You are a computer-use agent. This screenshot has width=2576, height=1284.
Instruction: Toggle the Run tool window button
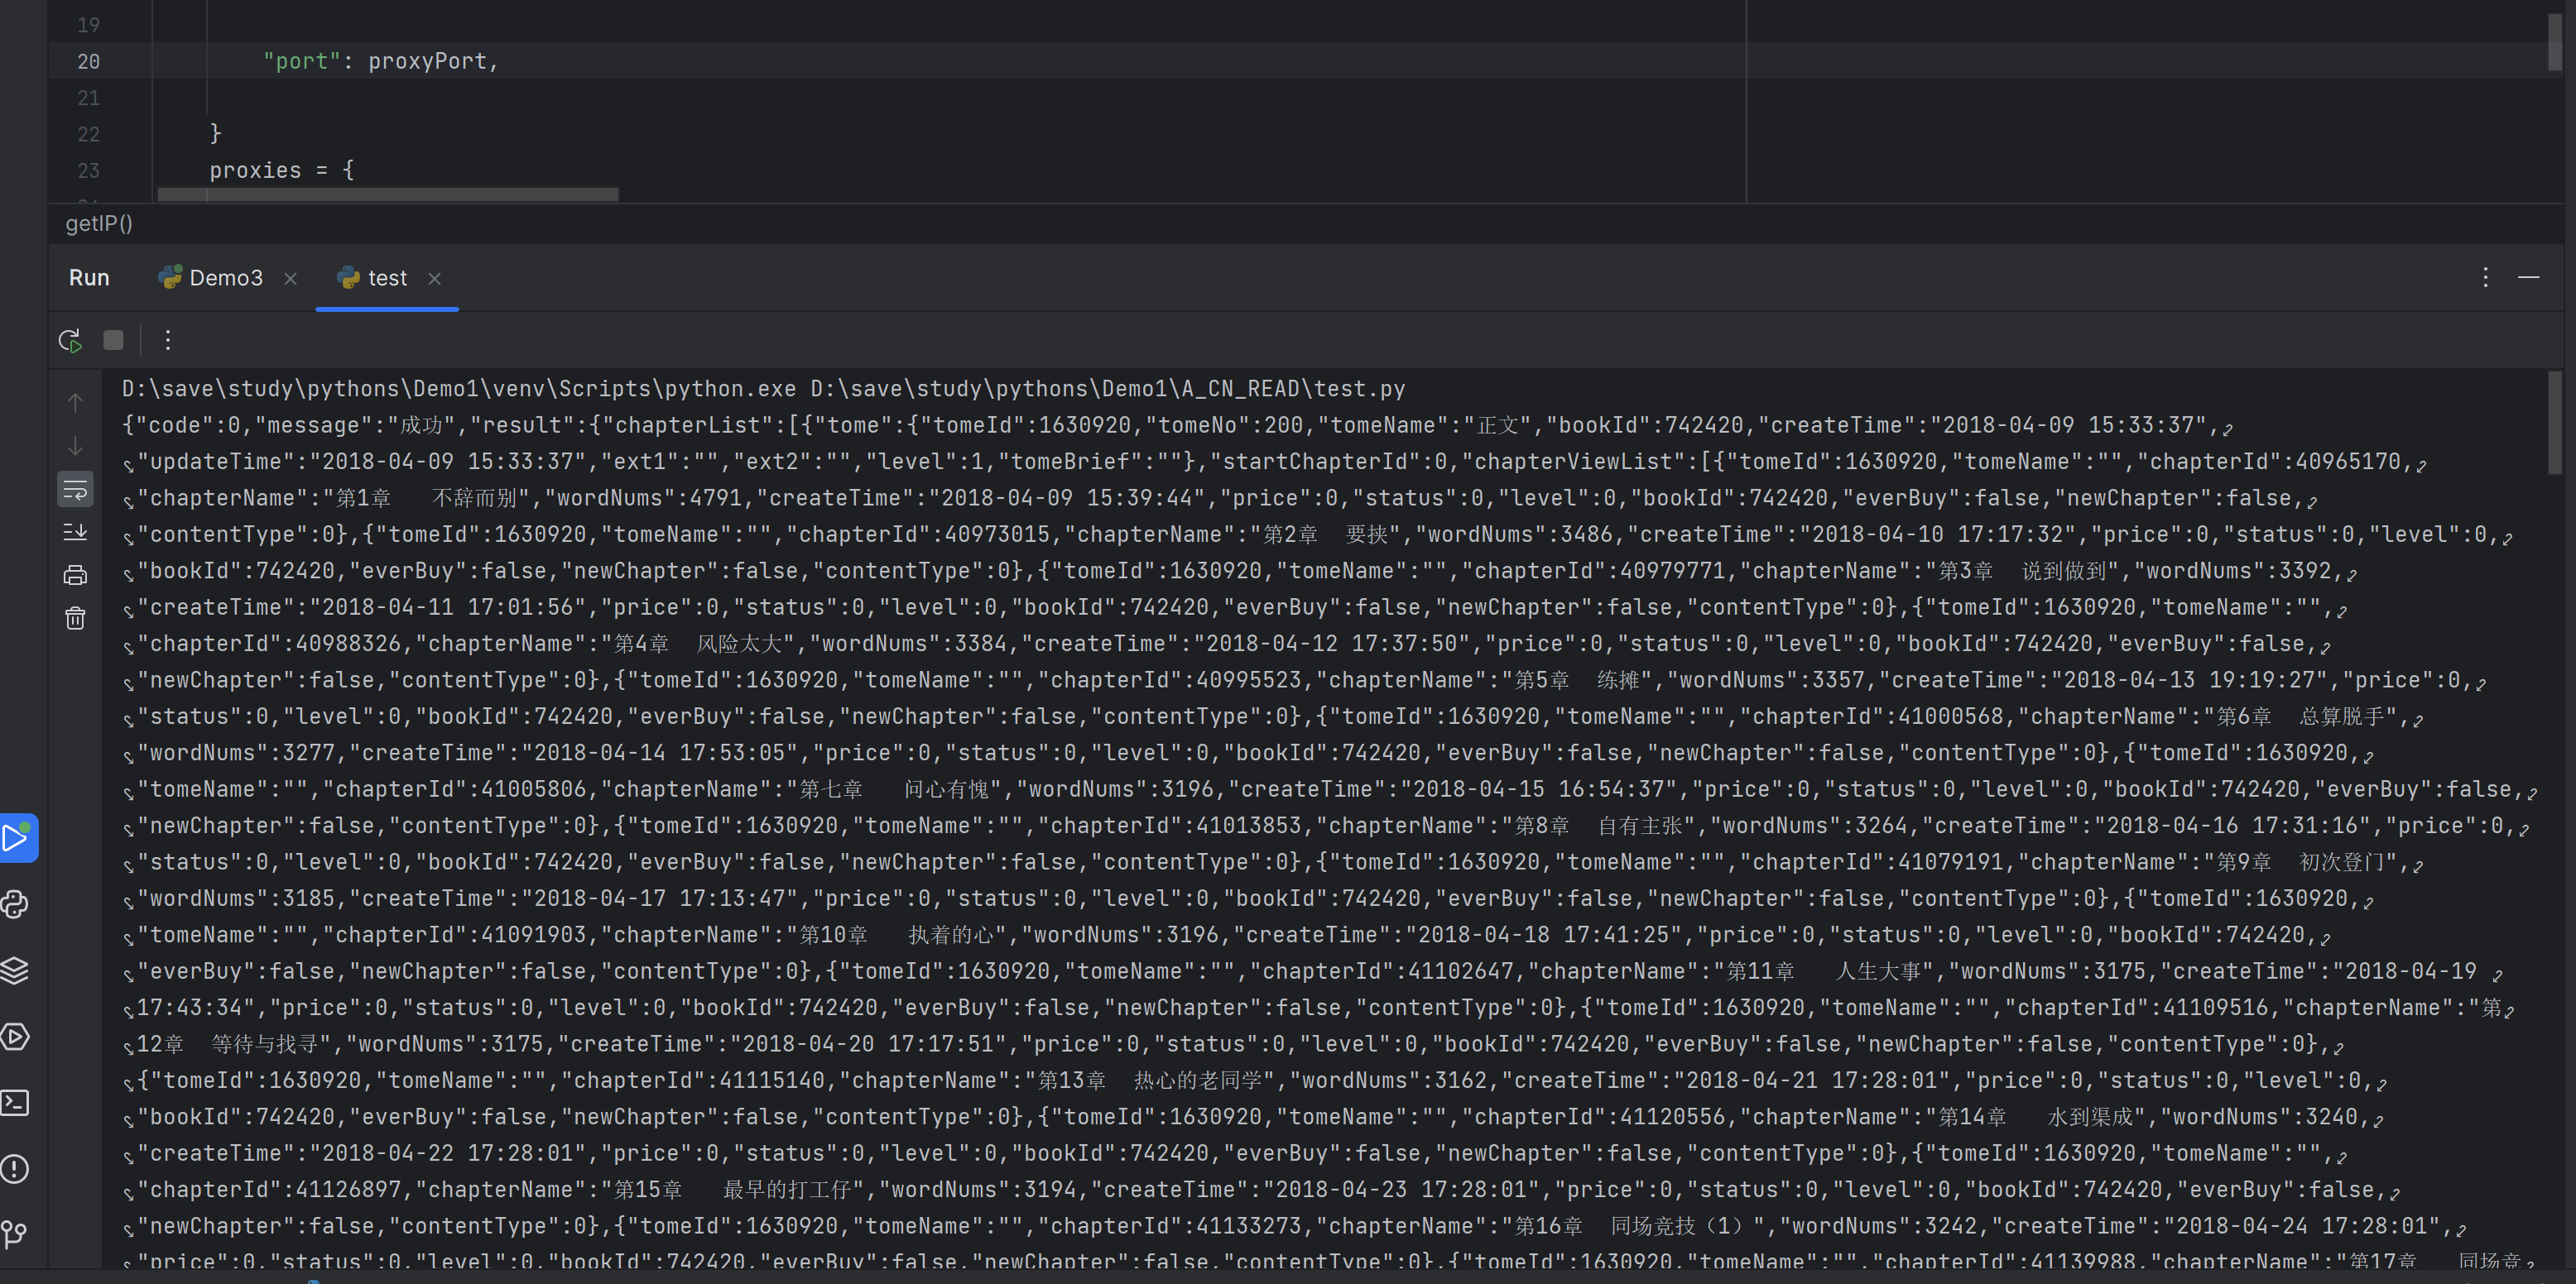(17, 837)
